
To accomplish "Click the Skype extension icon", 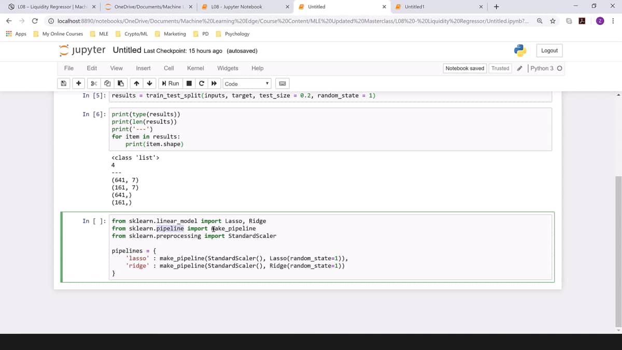I will [569, 21].
